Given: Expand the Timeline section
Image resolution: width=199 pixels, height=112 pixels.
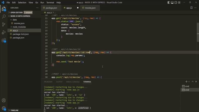Looking at the screenshot, I should pyautogui.click(x=14, y=110).
